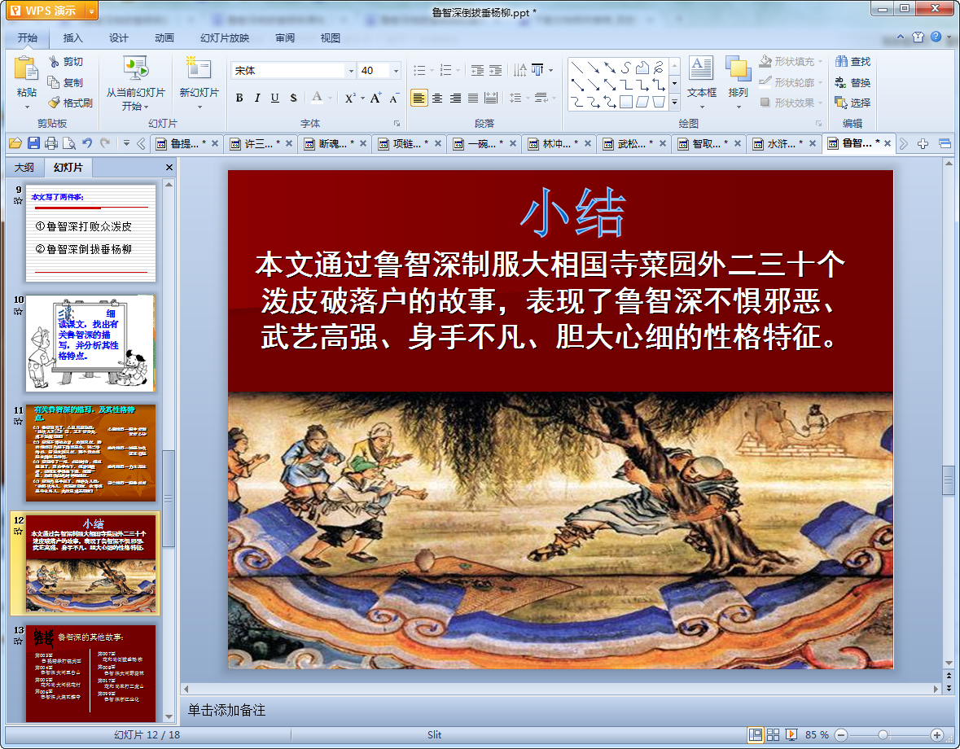This screenshot has width=960, height=749.
Task: Add a new slide
Action: (199, 68)
